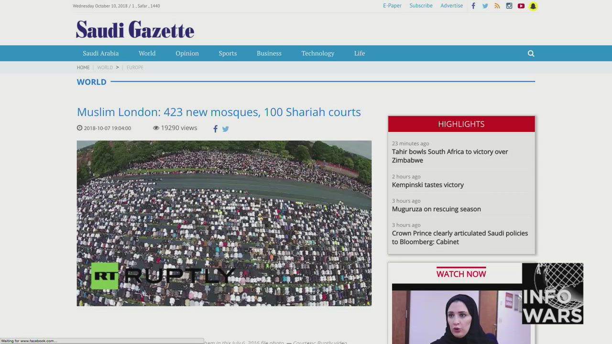The height and width of the screenshot is (344, 612).
Task: Click the E-Paper link
Action: pyautogui.click(x=392, y=6)
